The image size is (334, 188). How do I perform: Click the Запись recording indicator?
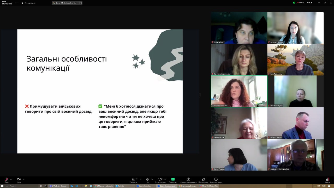coord(300,3)
